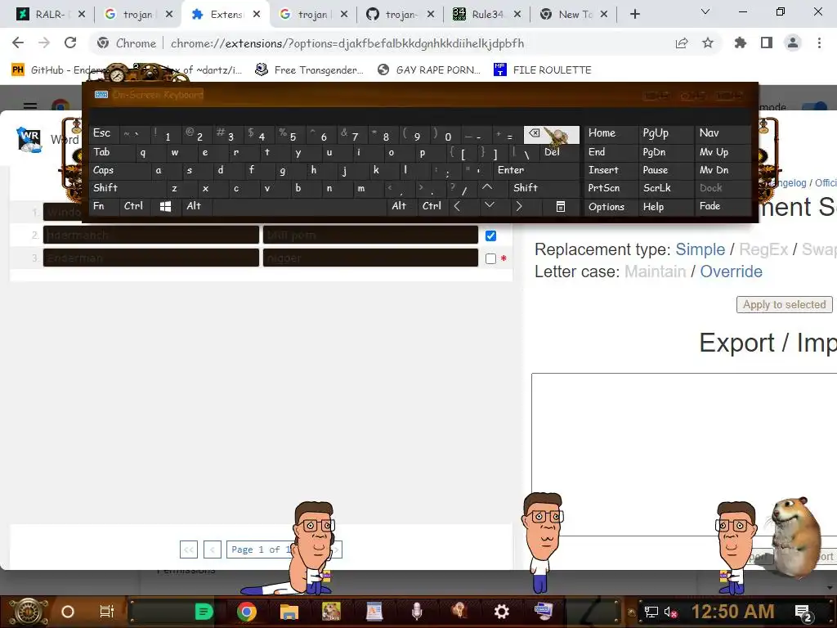Tap the context menu key on the keyboard
The width and height of the screenshot is (837, 628).
coord(561,206)
